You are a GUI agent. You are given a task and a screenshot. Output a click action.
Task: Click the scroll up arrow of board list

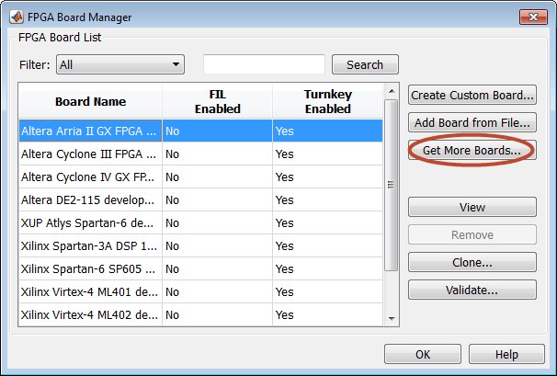point(392,91)
